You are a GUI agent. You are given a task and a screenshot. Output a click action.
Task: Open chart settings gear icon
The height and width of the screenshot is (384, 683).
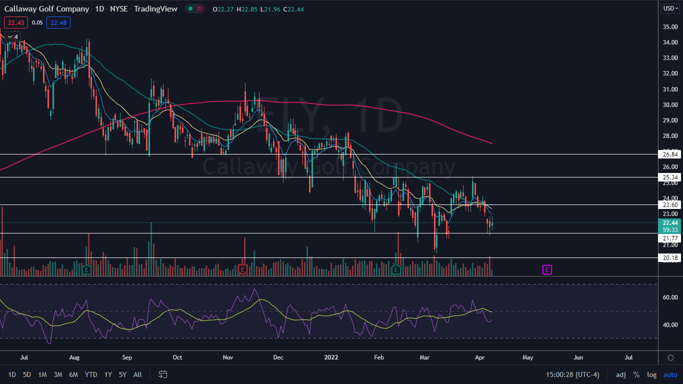[x=670, y=357]
